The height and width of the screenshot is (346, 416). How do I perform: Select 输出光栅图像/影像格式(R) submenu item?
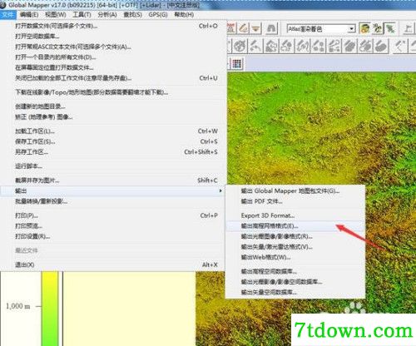(295, 236)
